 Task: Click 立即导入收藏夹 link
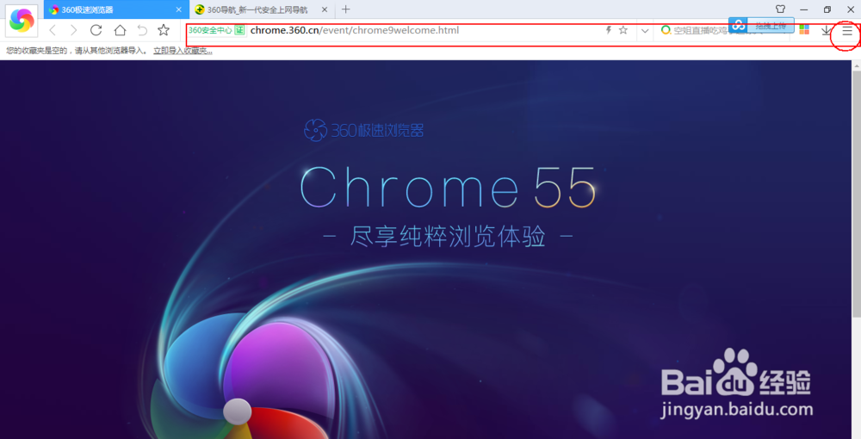pyautogui.click(x=183, y=51)
